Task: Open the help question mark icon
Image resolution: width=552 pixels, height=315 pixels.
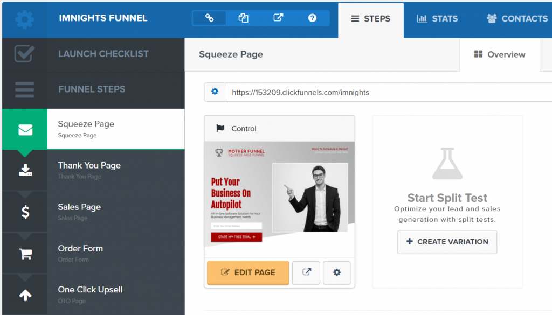Action: (x=312, y=18)
